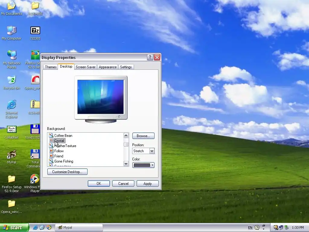Click the help question mark in language bar
This screenshot has height=232, width=309.
pyautogui.click(x=257, y=227)
